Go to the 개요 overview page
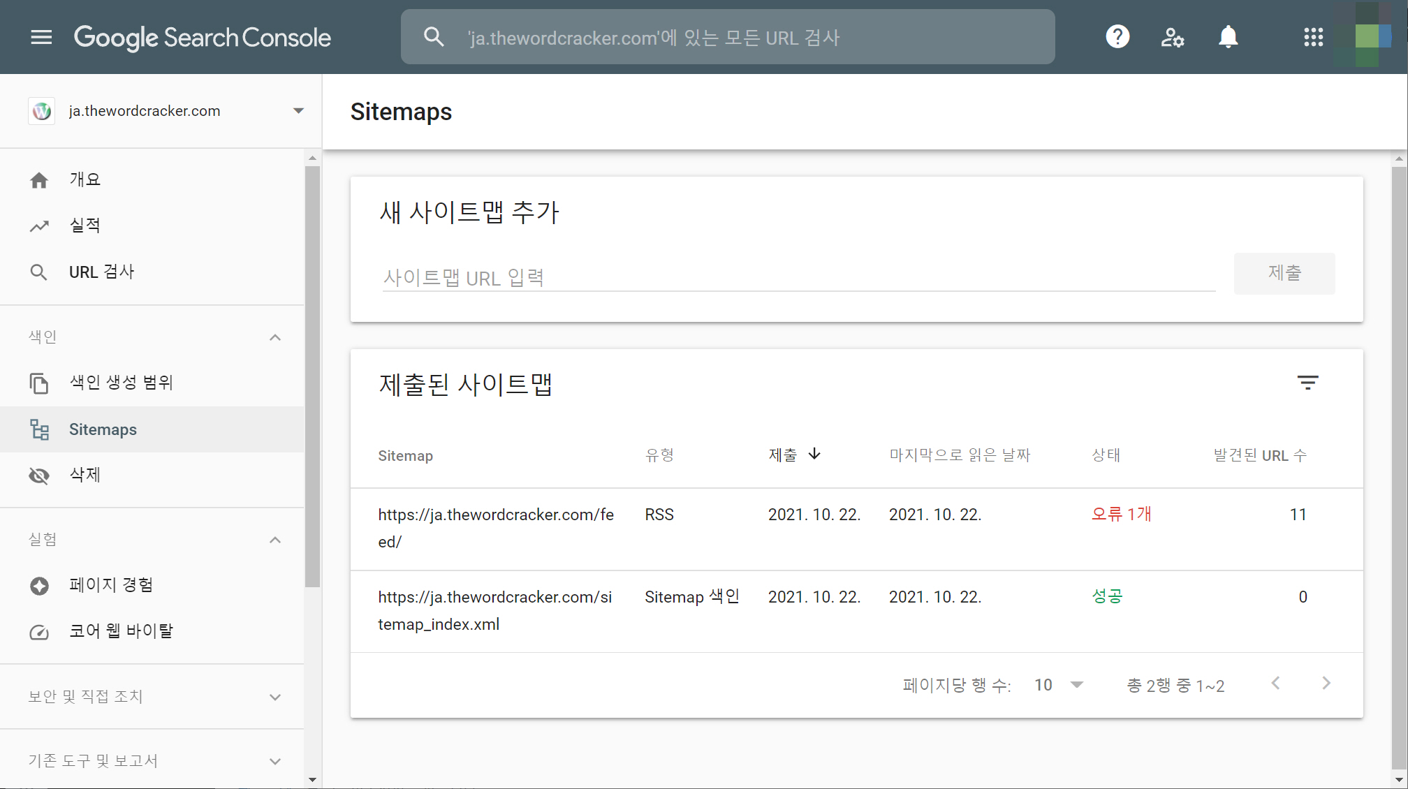 click(x=85, y=179)
